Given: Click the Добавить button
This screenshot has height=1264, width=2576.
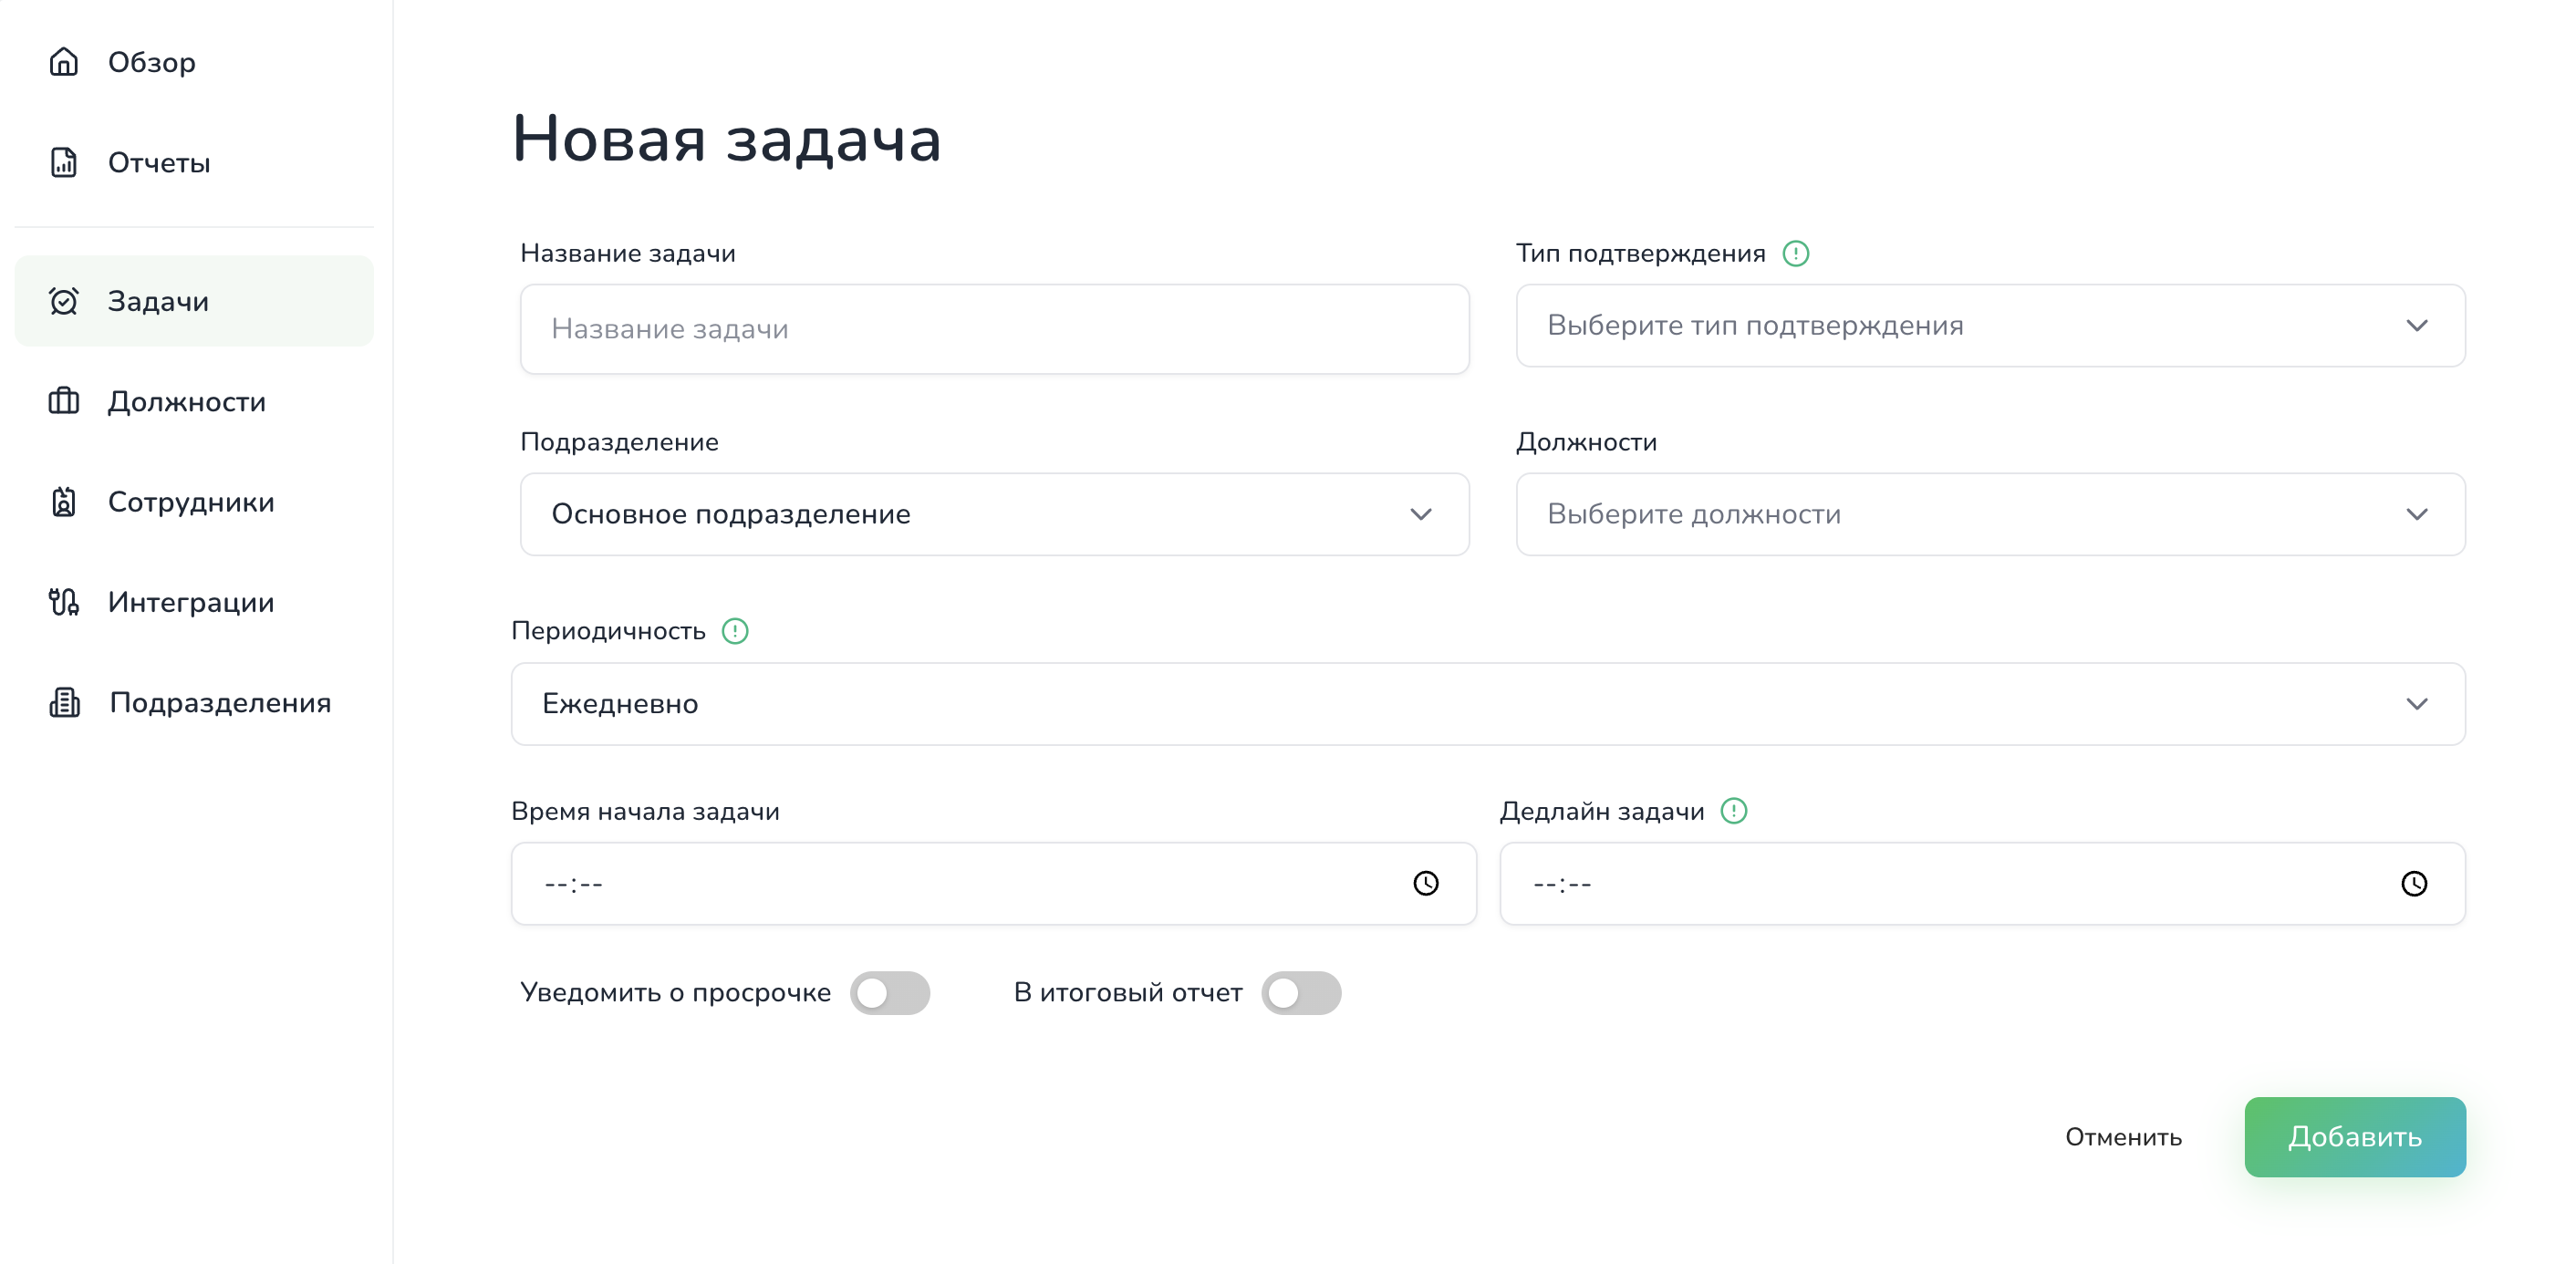Looking at the screenshot, I should point(2354,1136).
